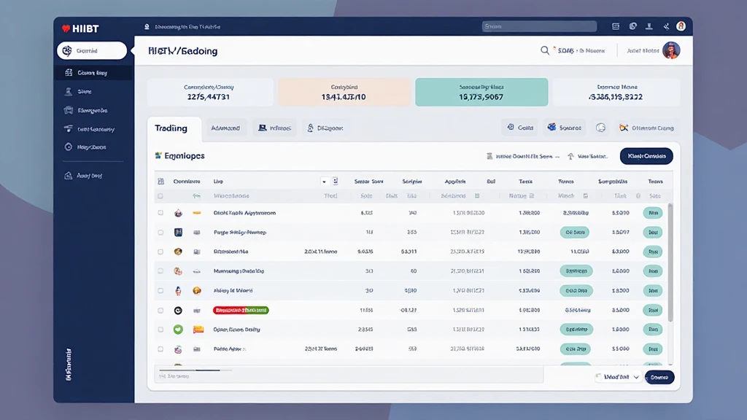Switch to the Trading tab
Screen dimensions: 747x420
[x=171, y=128]
